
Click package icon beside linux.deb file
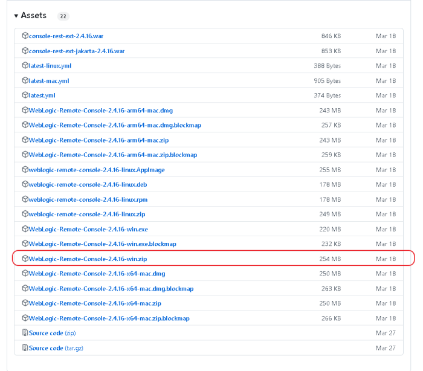tap(25, 184)
